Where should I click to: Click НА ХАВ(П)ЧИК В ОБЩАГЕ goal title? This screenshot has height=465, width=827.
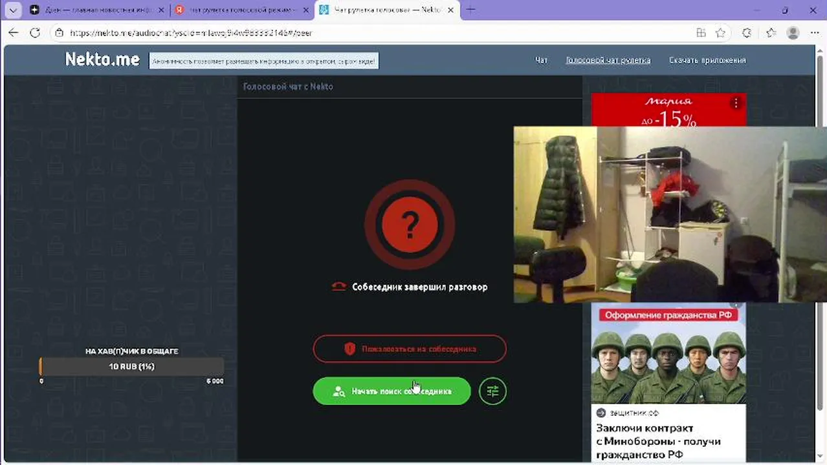pos(131,351)
